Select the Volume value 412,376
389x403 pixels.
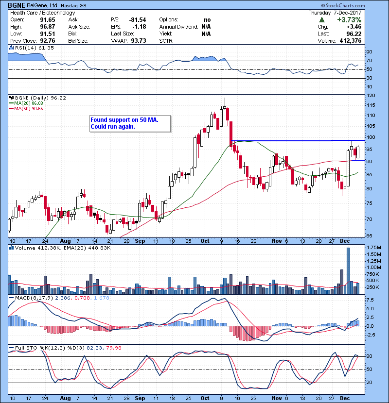tap(351, 41)
